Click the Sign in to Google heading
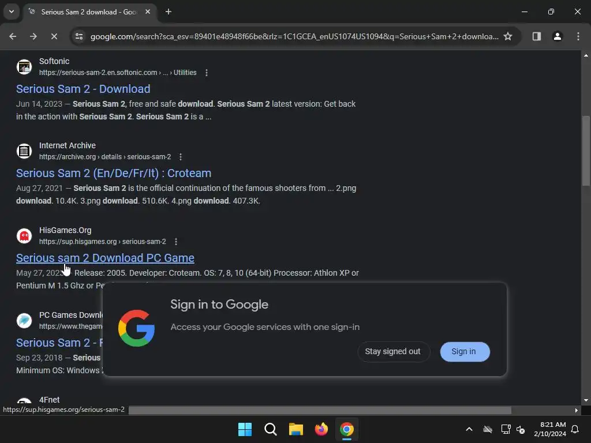Screen dimensions: 591x443 pyautogui.click(x=219, y=305)
